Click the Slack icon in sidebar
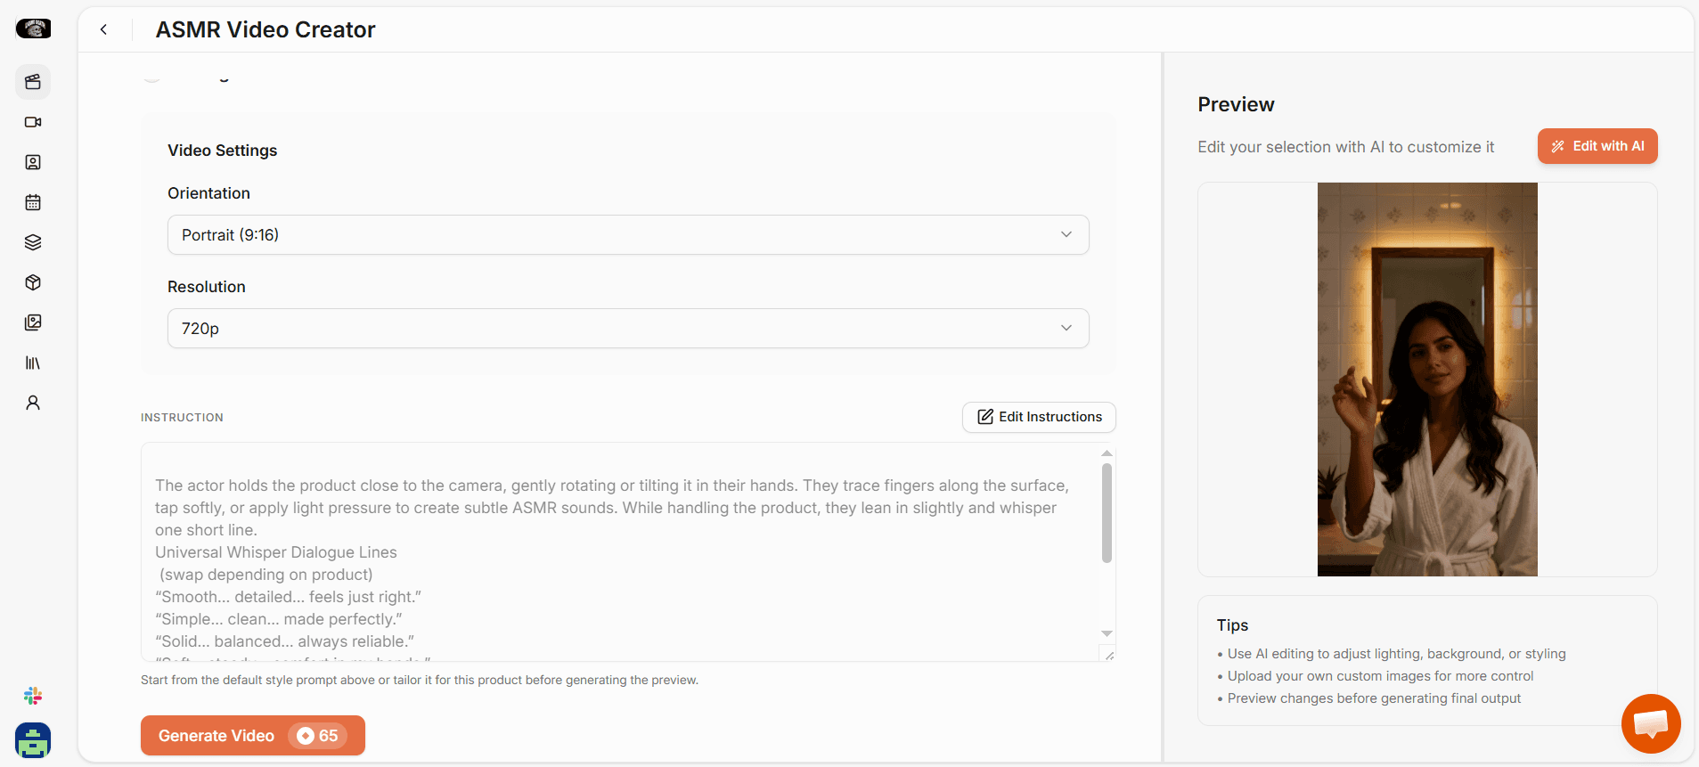 [33, 696]
